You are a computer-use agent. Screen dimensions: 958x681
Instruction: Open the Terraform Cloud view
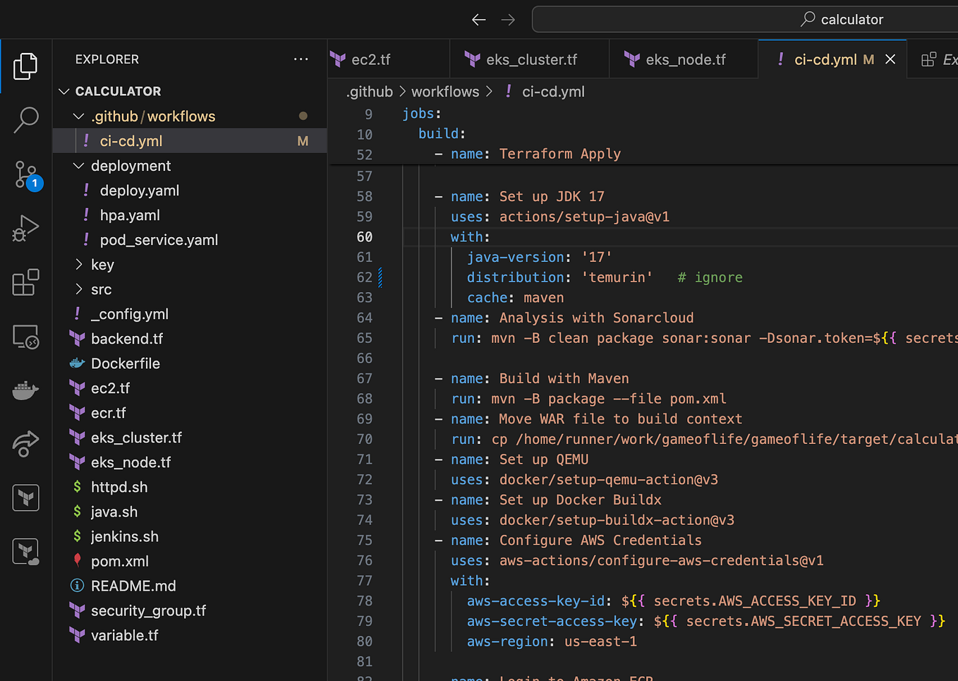[26, 551]
